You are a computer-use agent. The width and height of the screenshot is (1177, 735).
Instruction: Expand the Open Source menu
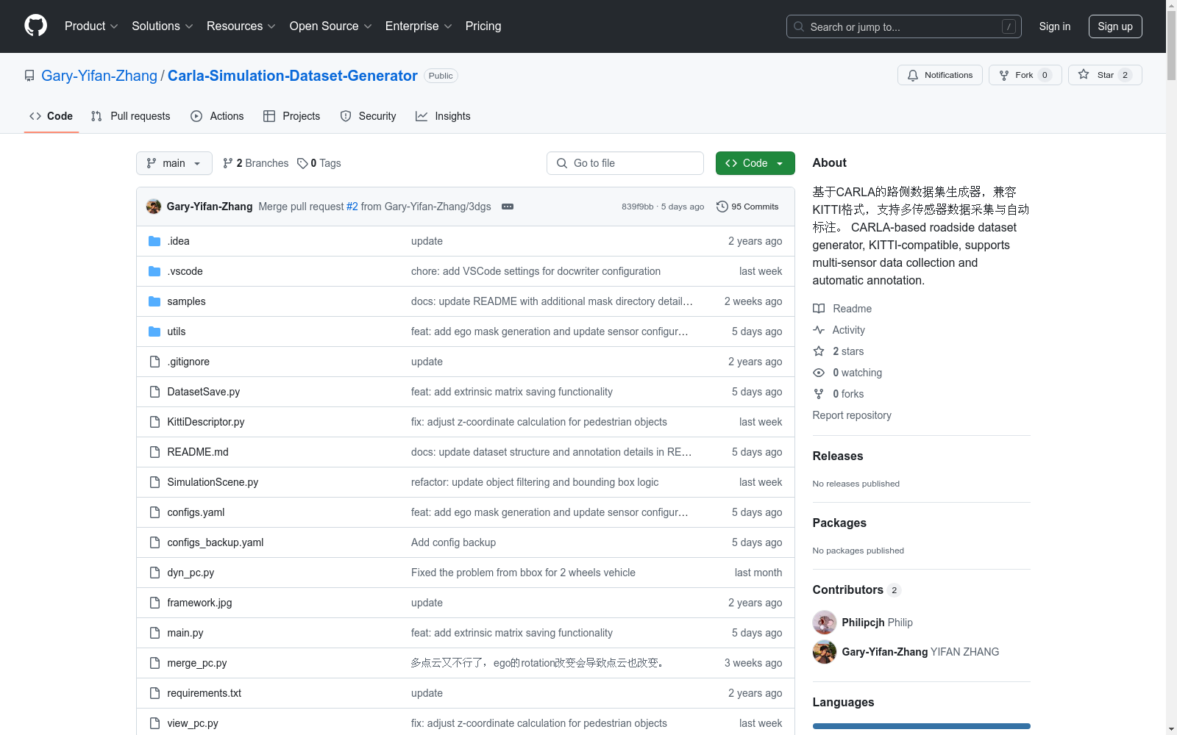(331, 26)
